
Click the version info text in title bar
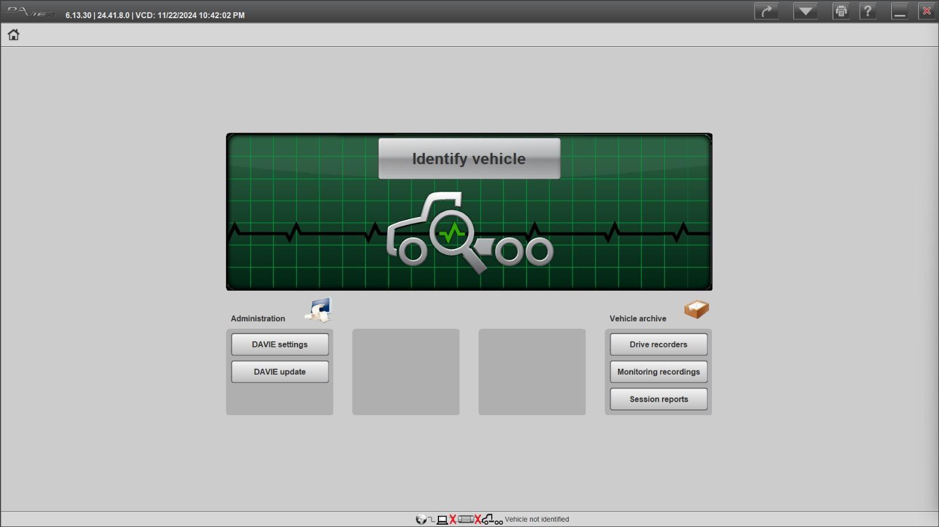point(155,15)
